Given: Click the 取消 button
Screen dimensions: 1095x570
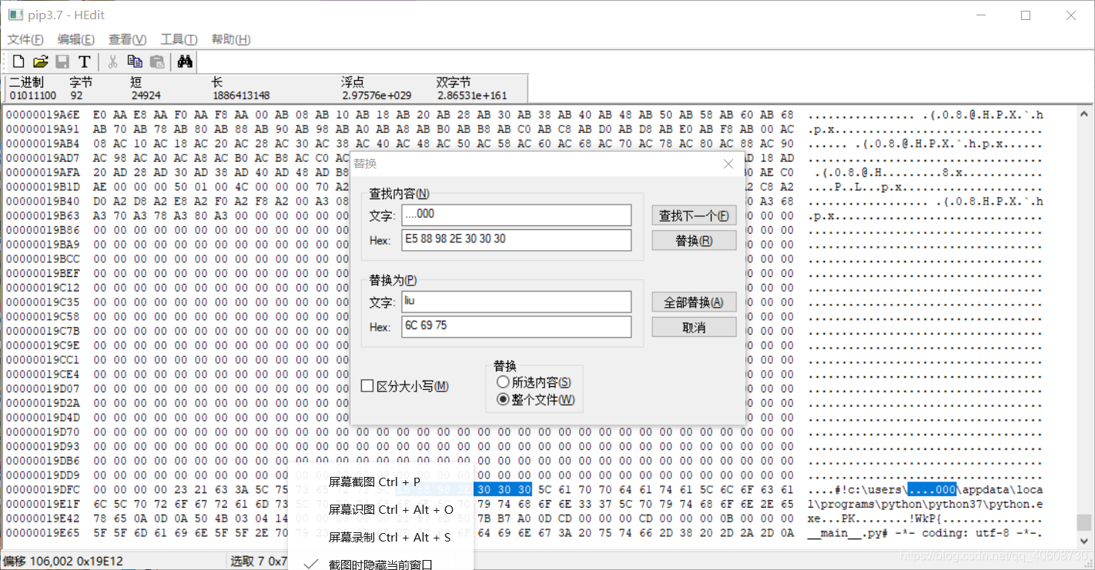Looking at the screenshot, I should tap(694, 327).
